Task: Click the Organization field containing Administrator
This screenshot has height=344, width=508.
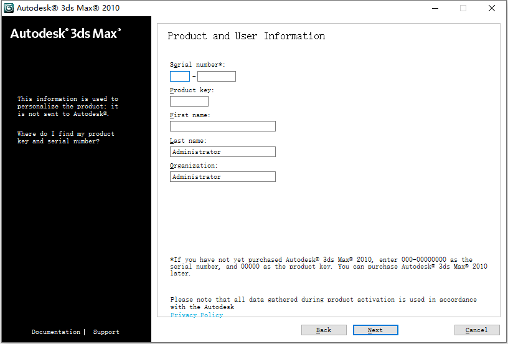Action: click(223, 177)
